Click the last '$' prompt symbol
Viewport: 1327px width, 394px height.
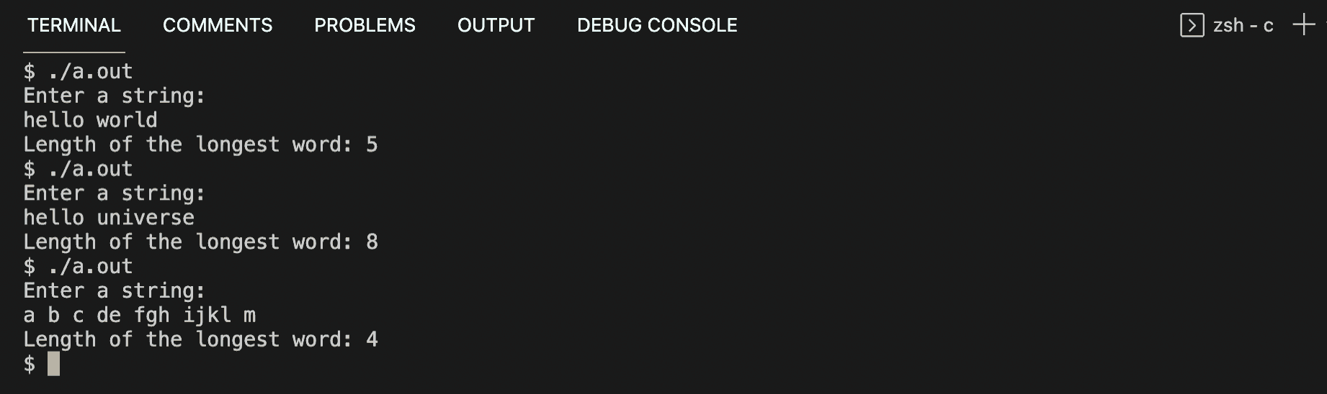pyautogui.click(x=29, y=364)
